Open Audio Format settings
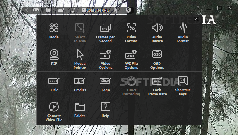 pos(183,33)
